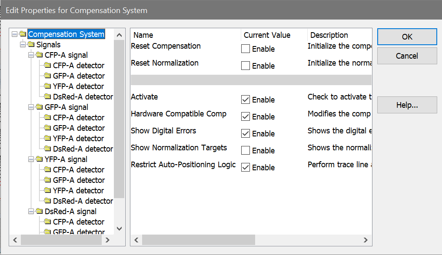Click the tree panel's scroll down arrow
This screenshot has height=255, width=442.
120,229
